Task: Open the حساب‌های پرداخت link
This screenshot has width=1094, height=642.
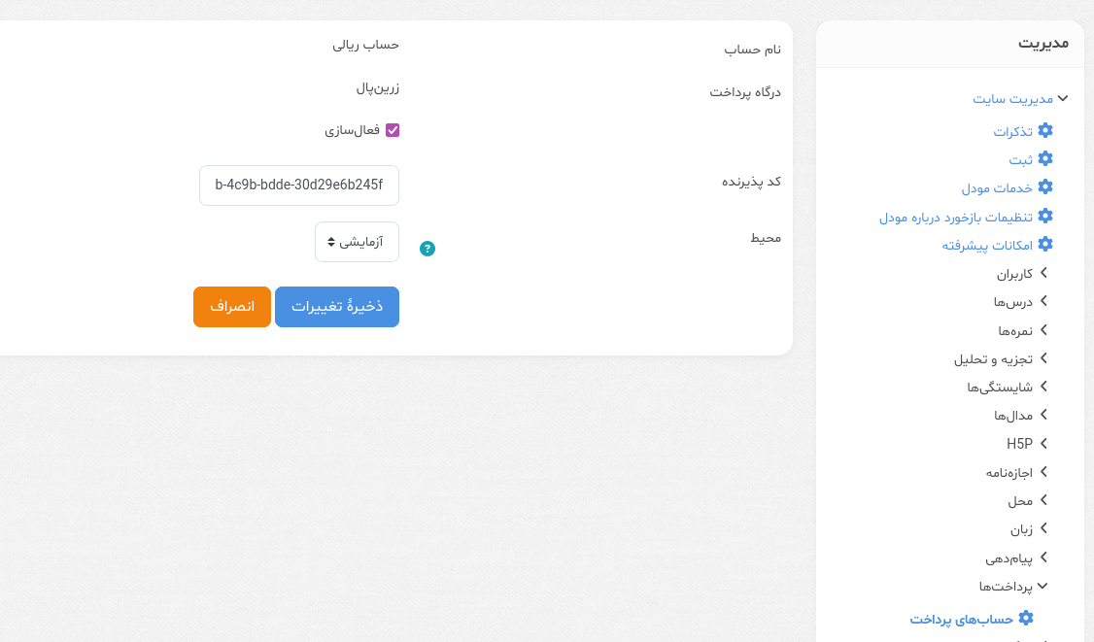Action: click(x=962, y=619)
